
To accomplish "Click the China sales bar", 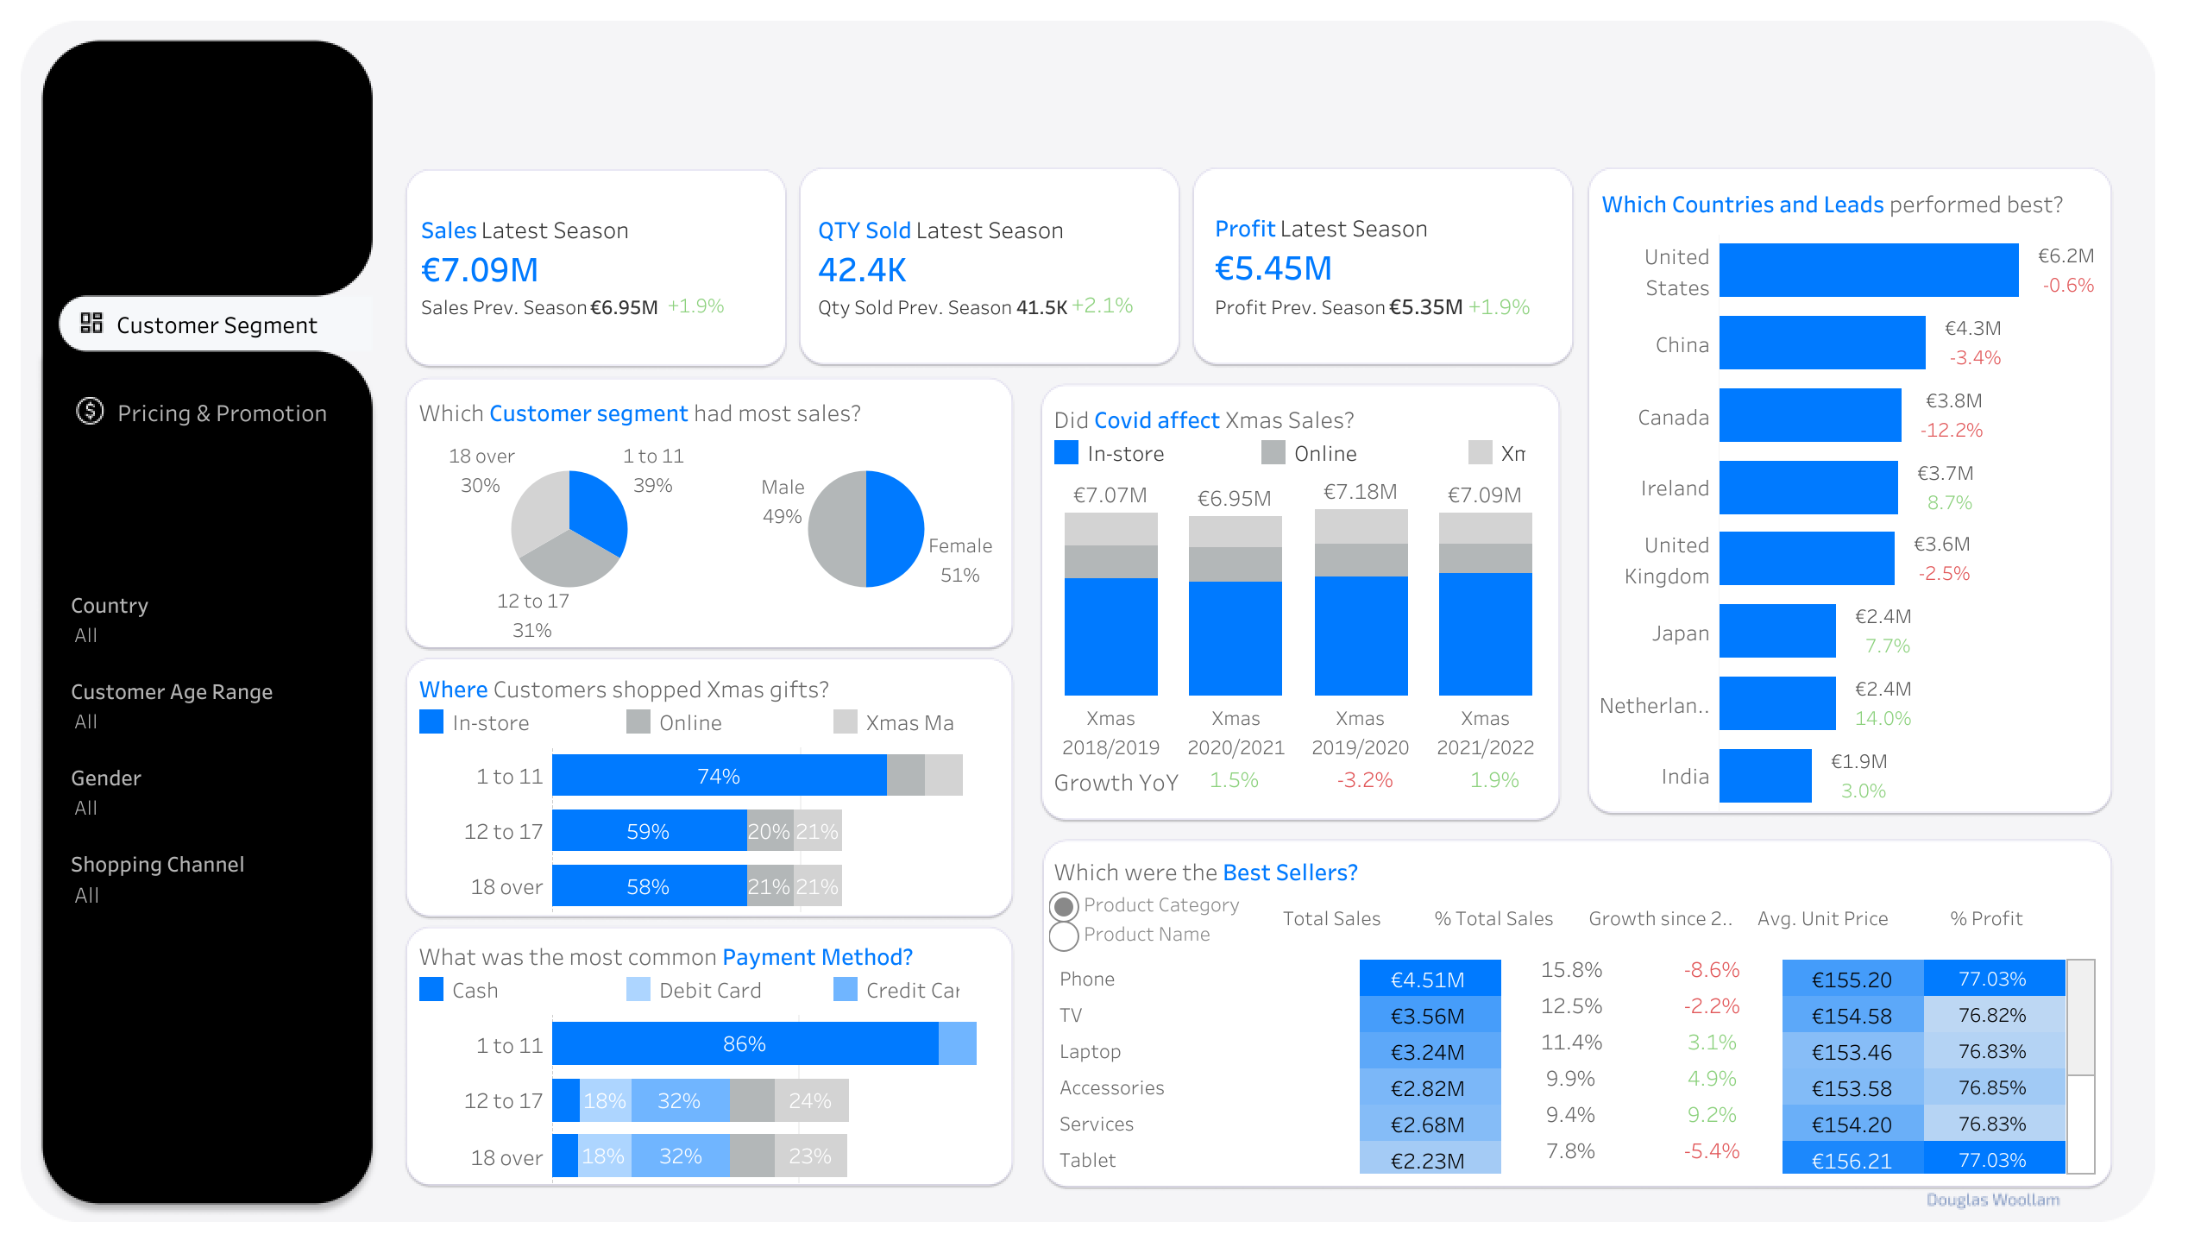I will 1822,343.
